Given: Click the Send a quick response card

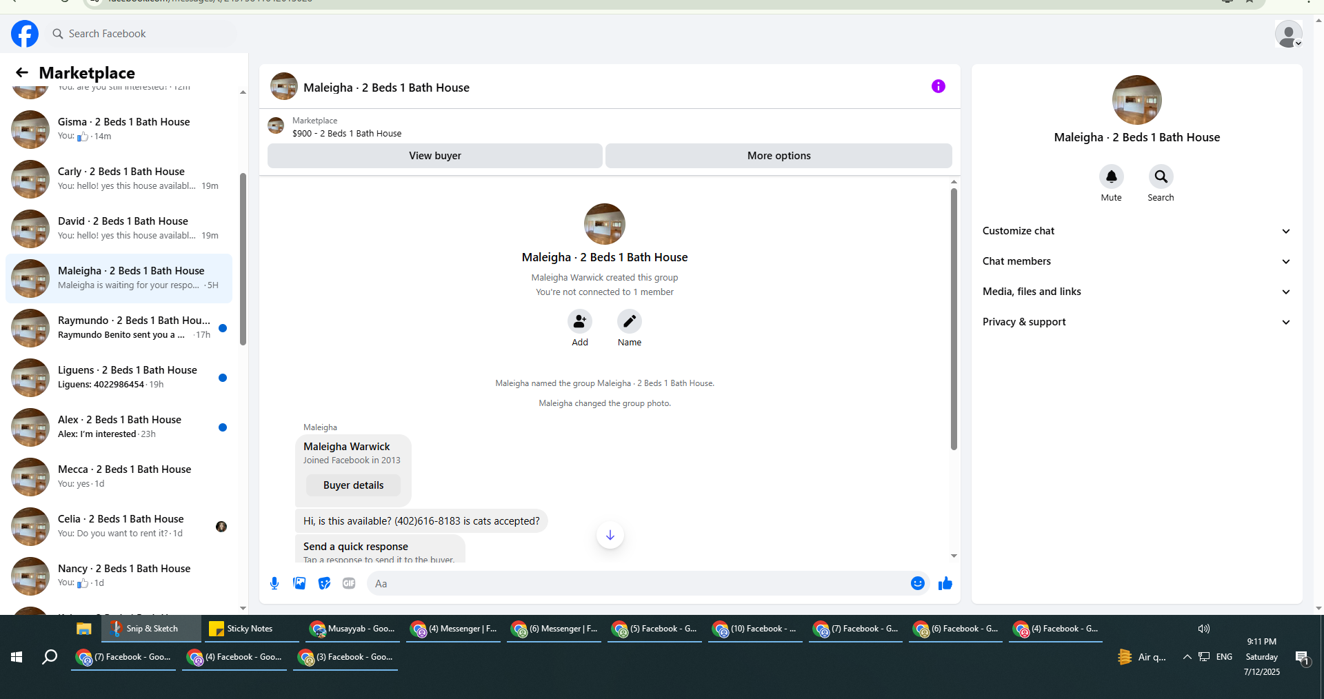Looking at the screenshot, I should point(380,549).
